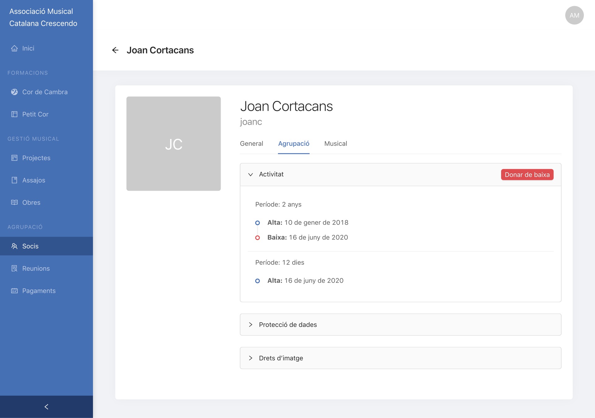This screenshot has width=595, height=418.
Task: Click the Cor de Cambra icon
Action: (14, 92)
